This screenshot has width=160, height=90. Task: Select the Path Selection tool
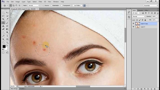coord(3,39)
